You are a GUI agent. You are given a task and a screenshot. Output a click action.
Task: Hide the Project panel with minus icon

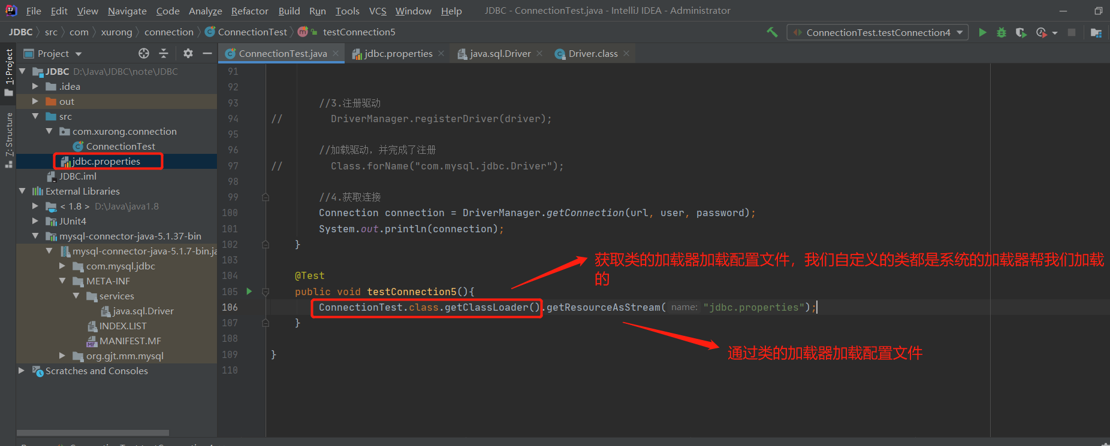coord(207,53)
